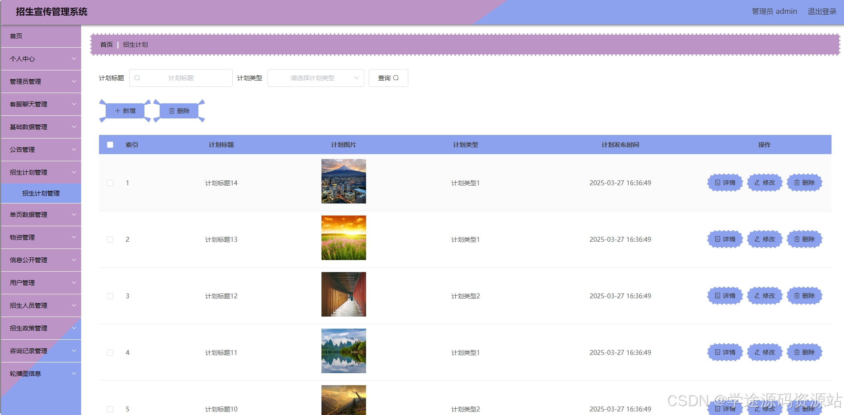Expand the 公告管理 sidebar menu
This screenshot has width=844, height=415.
(41, 150)
